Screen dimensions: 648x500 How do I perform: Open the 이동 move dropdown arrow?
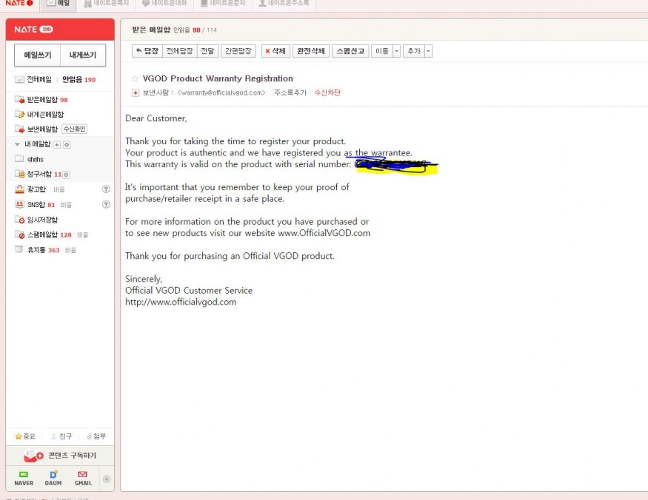[396, 51]
